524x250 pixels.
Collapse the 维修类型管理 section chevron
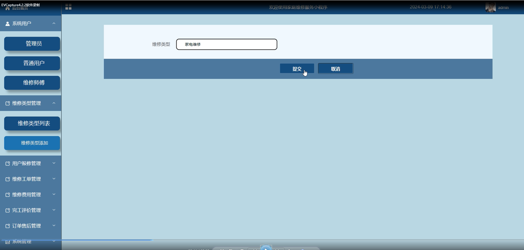pyautogui.click(x=54, y=103)
